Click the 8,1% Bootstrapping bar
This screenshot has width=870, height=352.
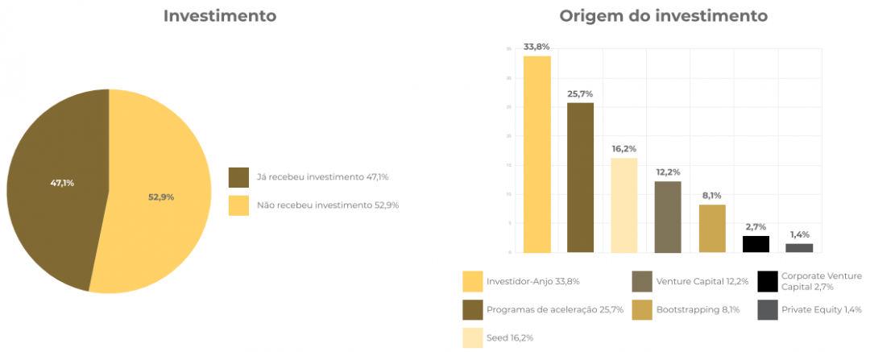coord(712,229)
